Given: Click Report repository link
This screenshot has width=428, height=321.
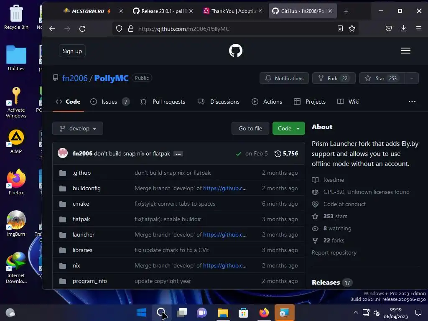Looking at the screenshot, I should pos(334,252).
